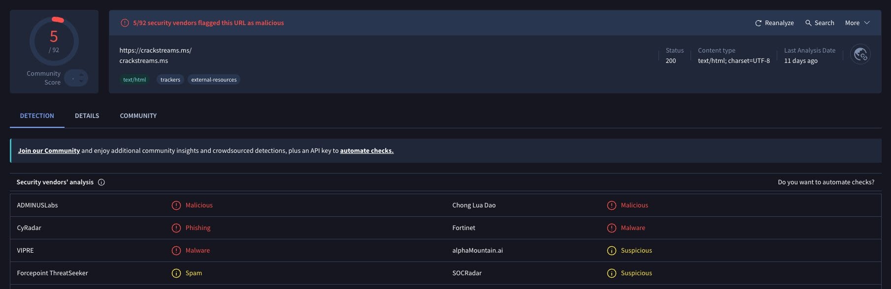891x289 pixels.
Task: Click the ADMINUSLabs malicious alert icon
Action: (176, 205)
